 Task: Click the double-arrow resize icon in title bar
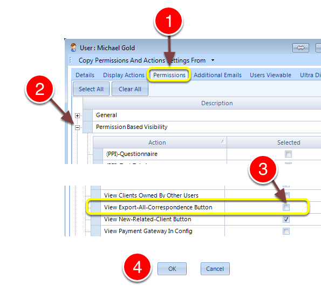(x=300, y=48)
